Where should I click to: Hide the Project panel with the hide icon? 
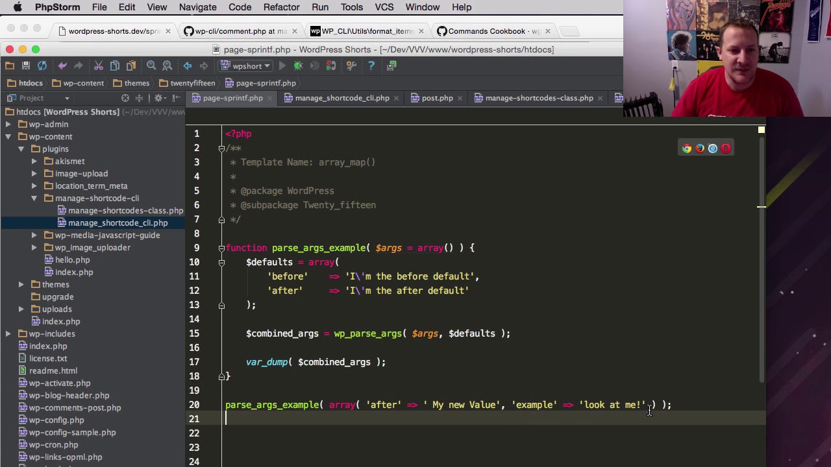click(x=177, y=98)
